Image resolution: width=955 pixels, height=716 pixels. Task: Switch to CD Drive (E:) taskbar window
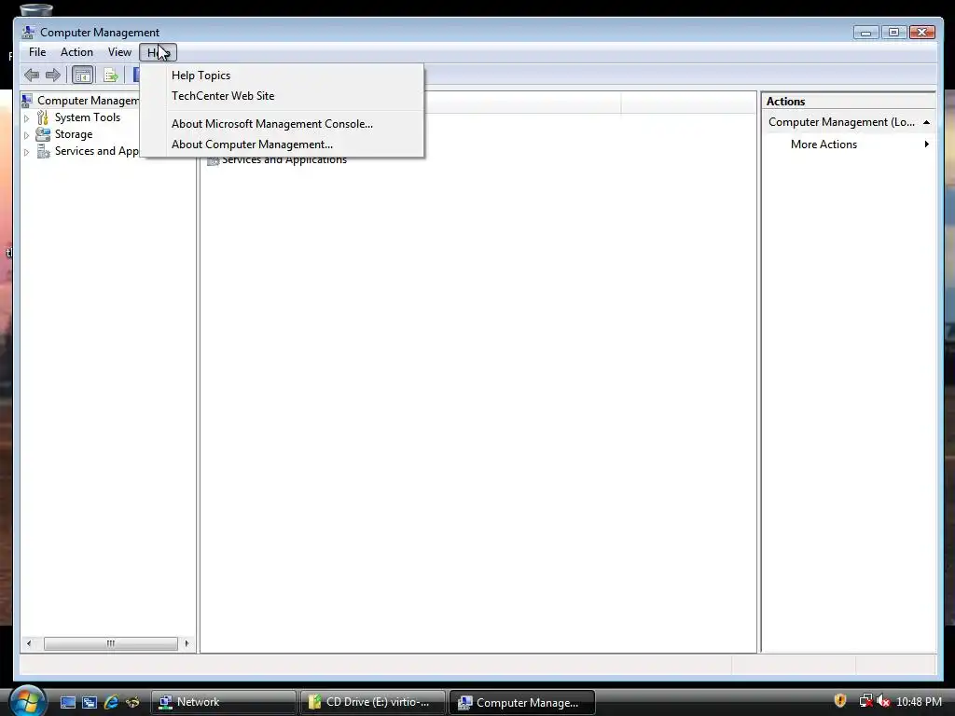tap(373, 702)
